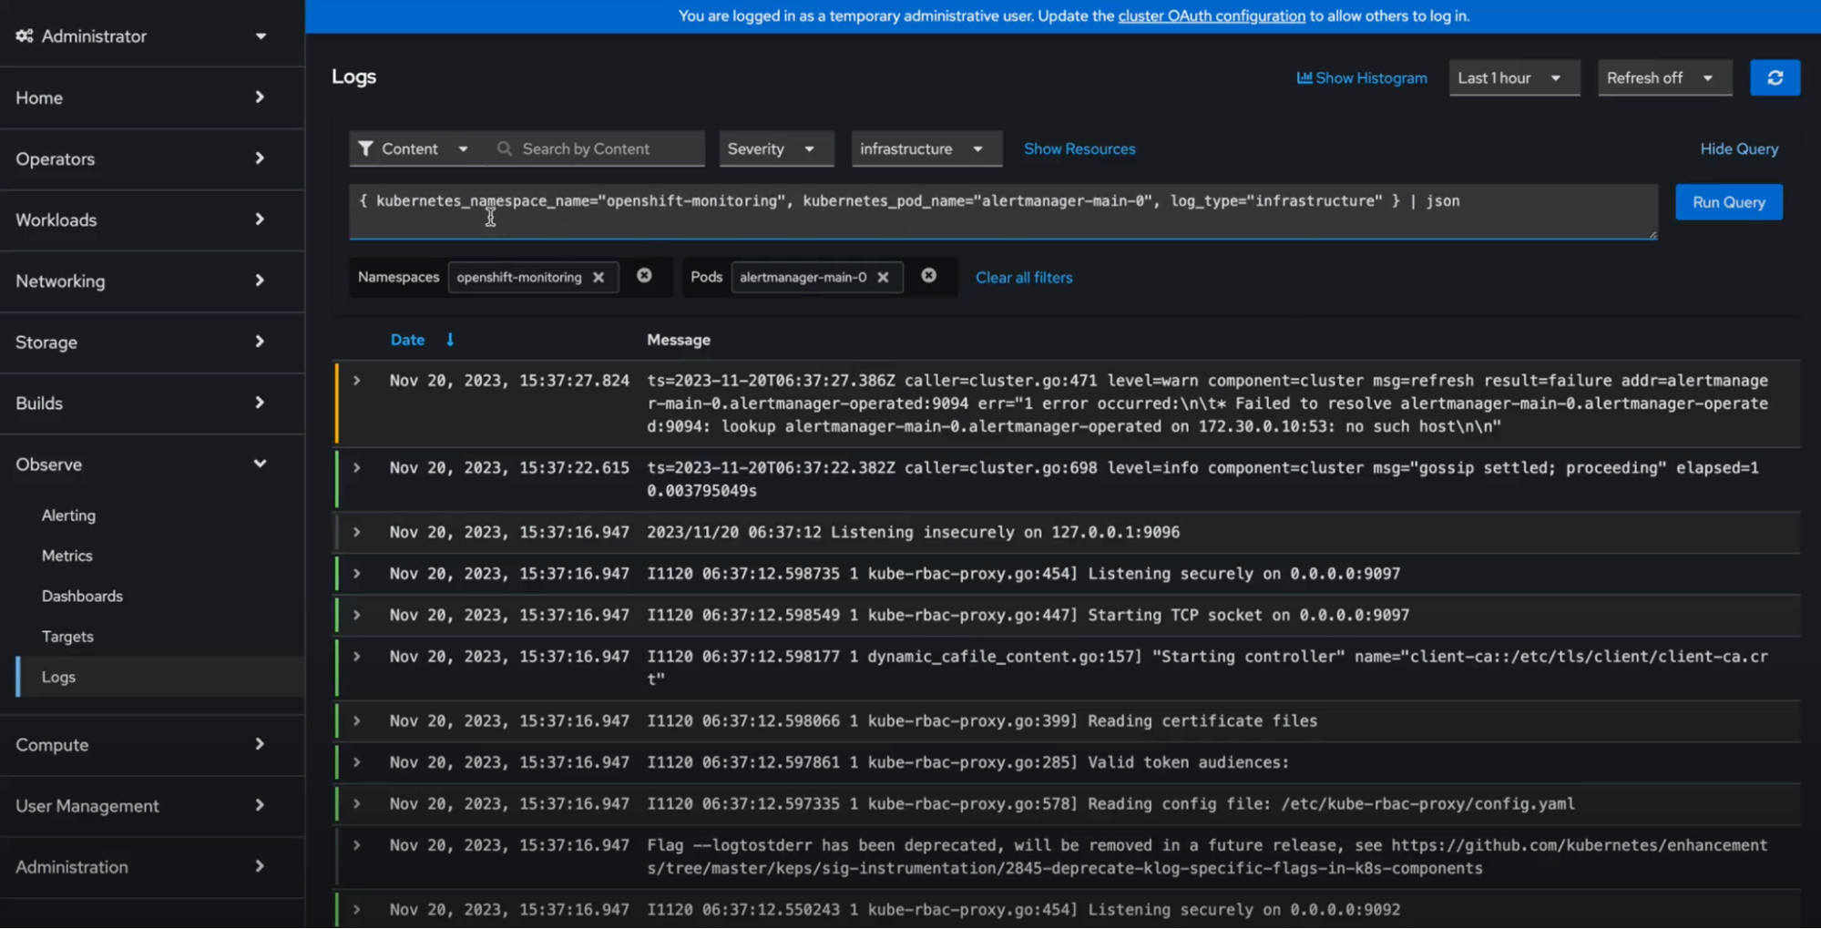Viewport: 1821px width, 929px height.
Task: Click the filter funnel icon beside Content
Action: coord(365,148)
